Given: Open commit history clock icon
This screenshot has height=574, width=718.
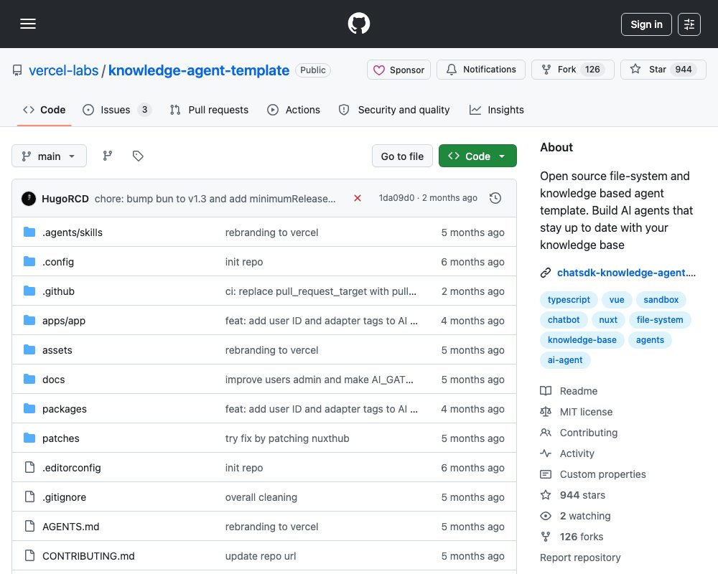Looking at the screenshot, I should coord(495,198).
